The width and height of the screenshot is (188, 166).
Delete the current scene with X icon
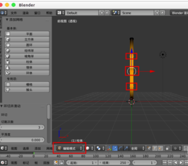(x=162, y=13)
